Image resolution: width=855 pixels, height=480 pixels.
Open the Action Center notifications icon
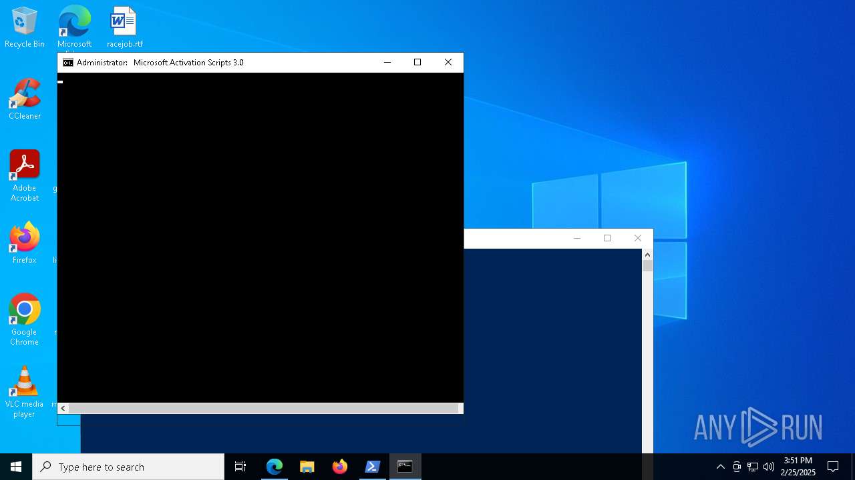coord(833,467)
